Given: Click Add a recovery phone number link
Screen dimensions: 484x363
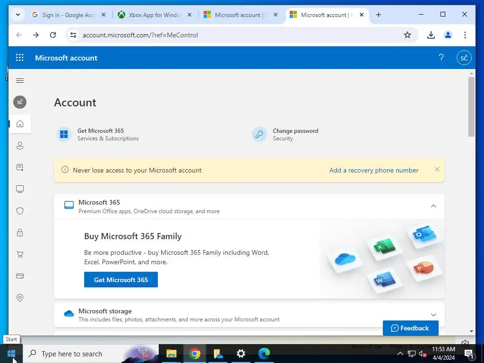Looking at the screenshot, I should [374, 170].
